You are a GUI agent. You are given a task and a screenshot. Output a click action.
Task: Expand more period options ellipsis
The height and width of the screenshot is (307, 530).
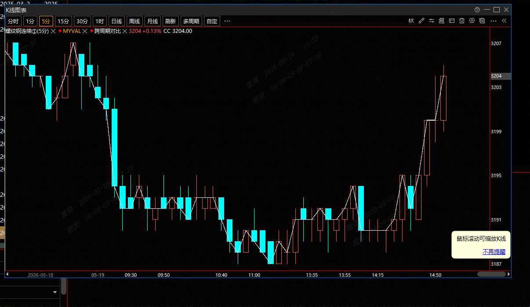pyautogui.click(x=227, y=21)
